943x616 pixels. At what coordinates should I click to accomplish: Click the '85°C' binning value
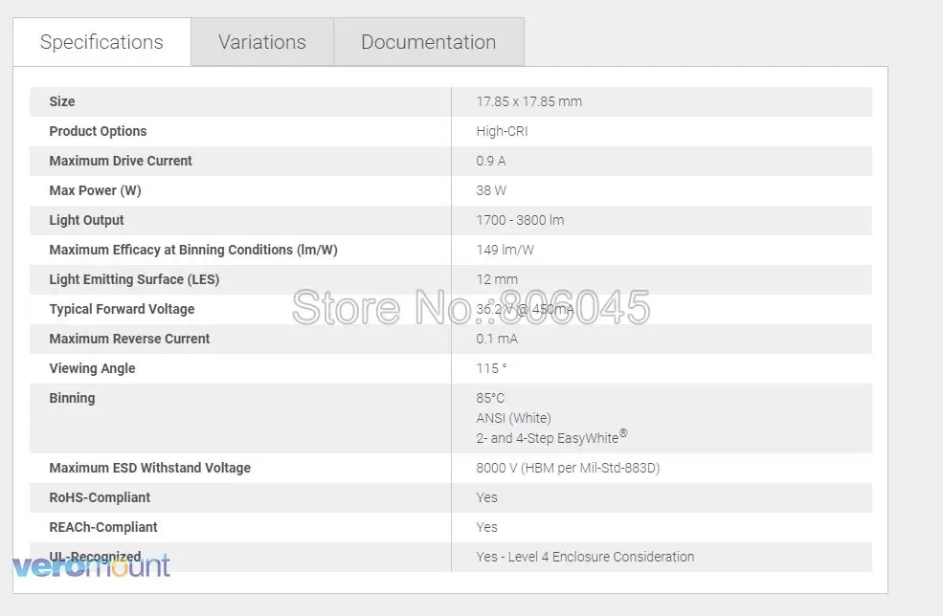click(490, 398)
